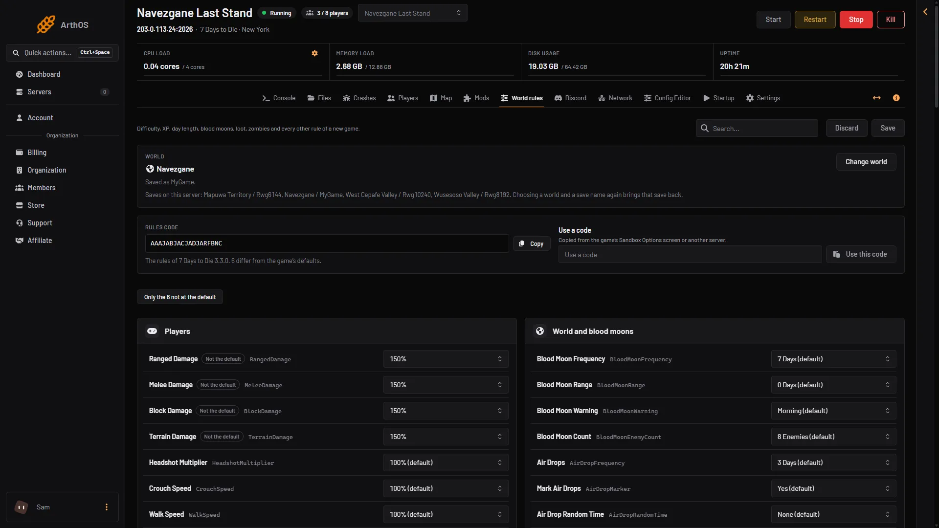Click the Kill button
Image resolution: width=939 pixels, height=528 pixels.
(x=890, y=20)
